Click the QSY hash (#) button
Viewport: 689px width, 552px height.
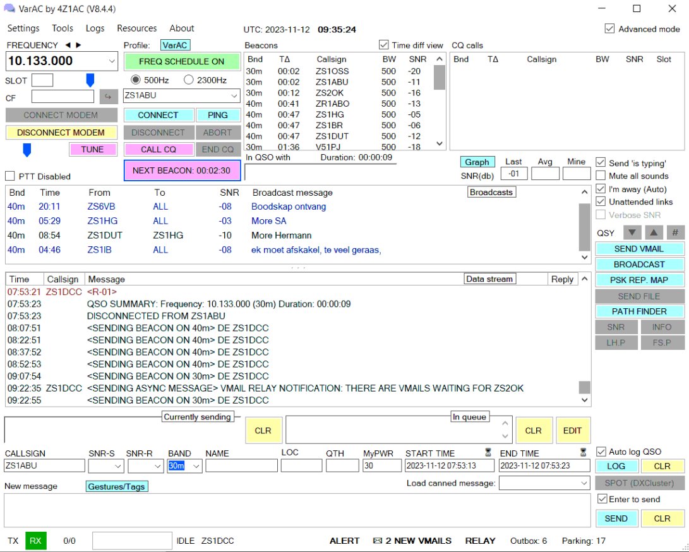point(675,232)
